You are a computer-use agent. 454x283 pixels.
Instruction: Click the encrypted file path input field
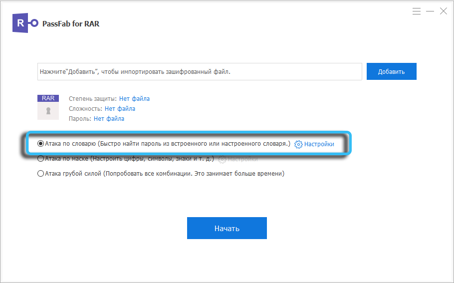(200, 72)
